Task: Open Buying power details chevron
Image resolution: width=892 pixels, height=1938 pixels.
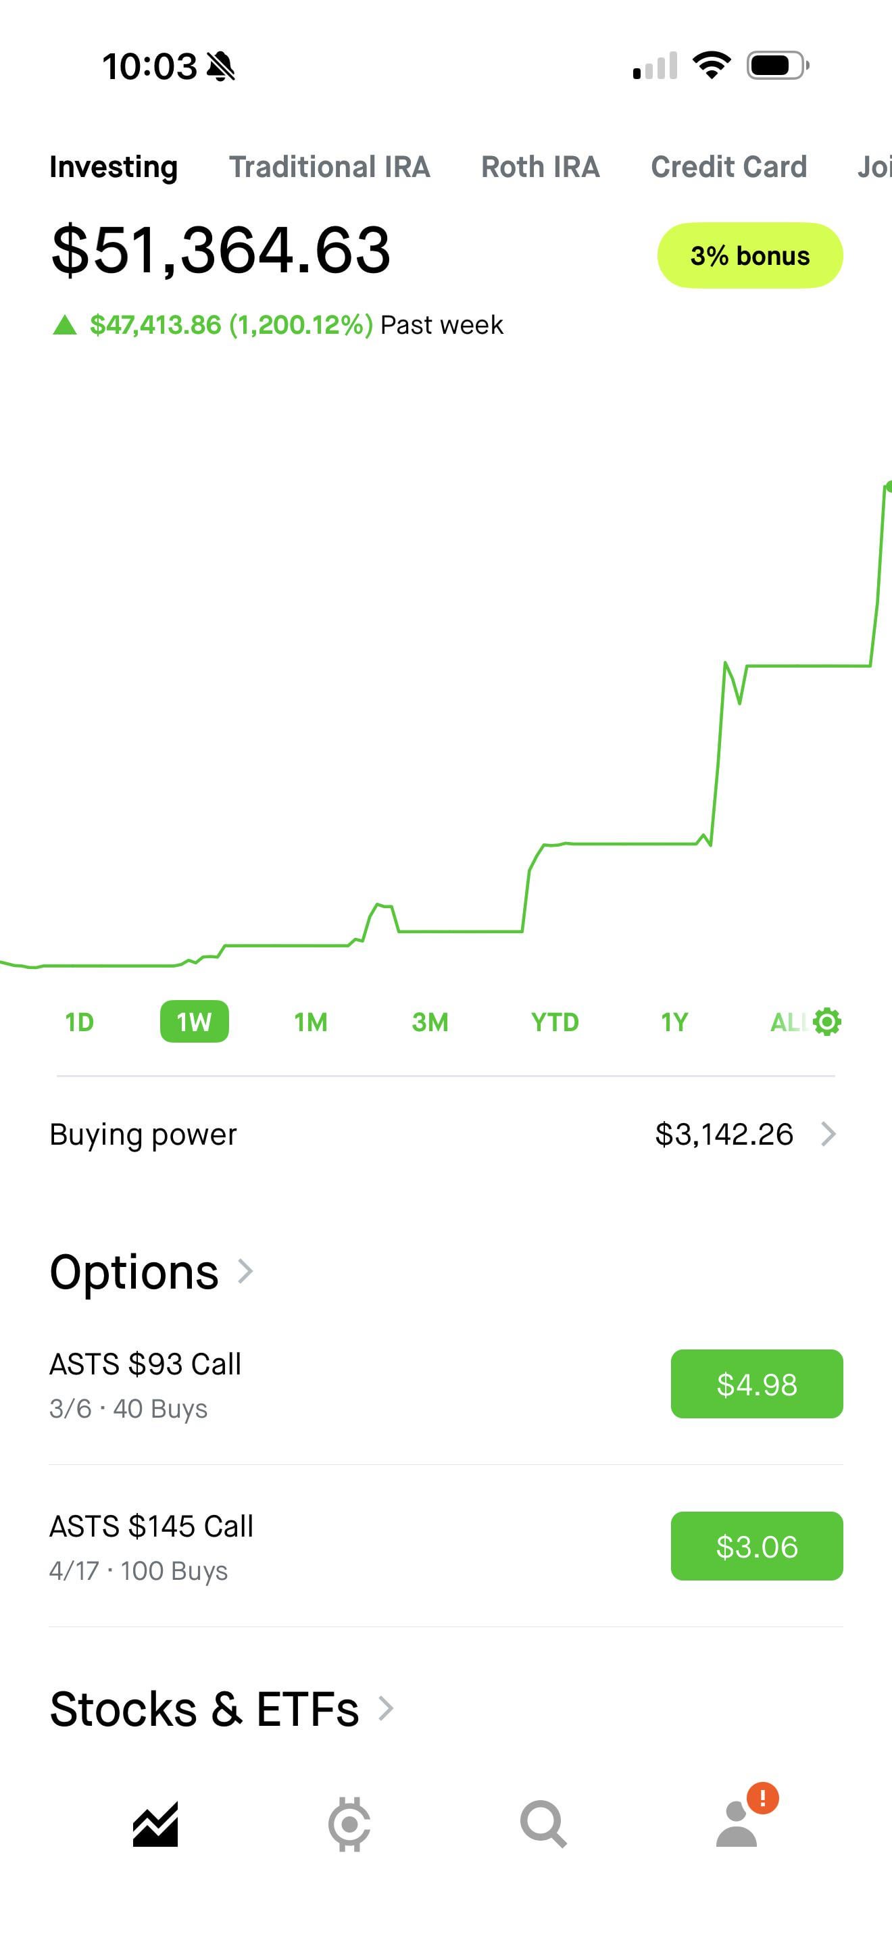Action: 828,1134
